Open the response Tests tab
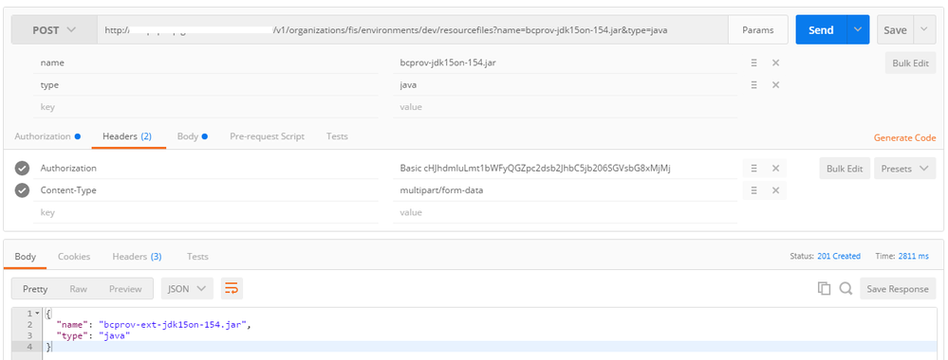The image size is (948, 360). (x=197, y=257)
